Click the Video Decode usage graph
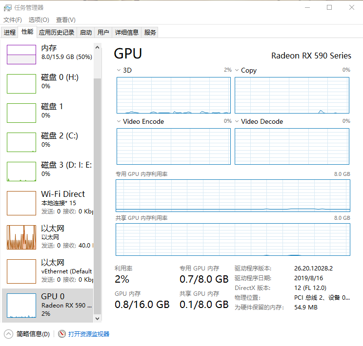Viewport: 363px width, 346px height. tap(292, 146)
